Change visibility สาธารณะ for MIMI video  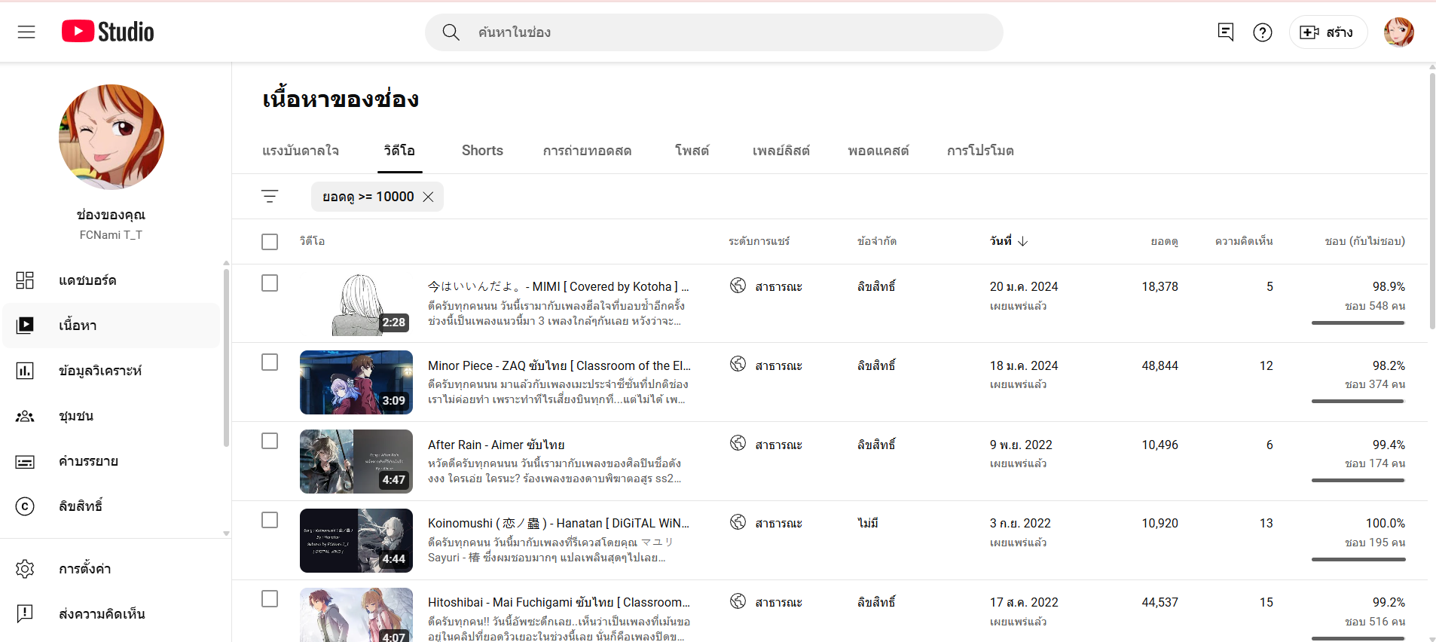click(x=766, y=286)
